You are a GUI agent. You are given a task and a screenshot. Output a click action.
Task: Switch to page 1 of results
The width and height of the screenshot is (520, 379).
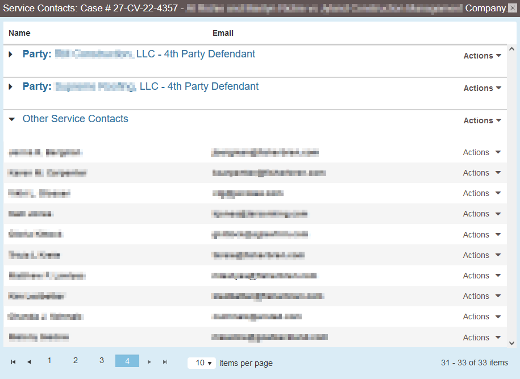[49, 361]
